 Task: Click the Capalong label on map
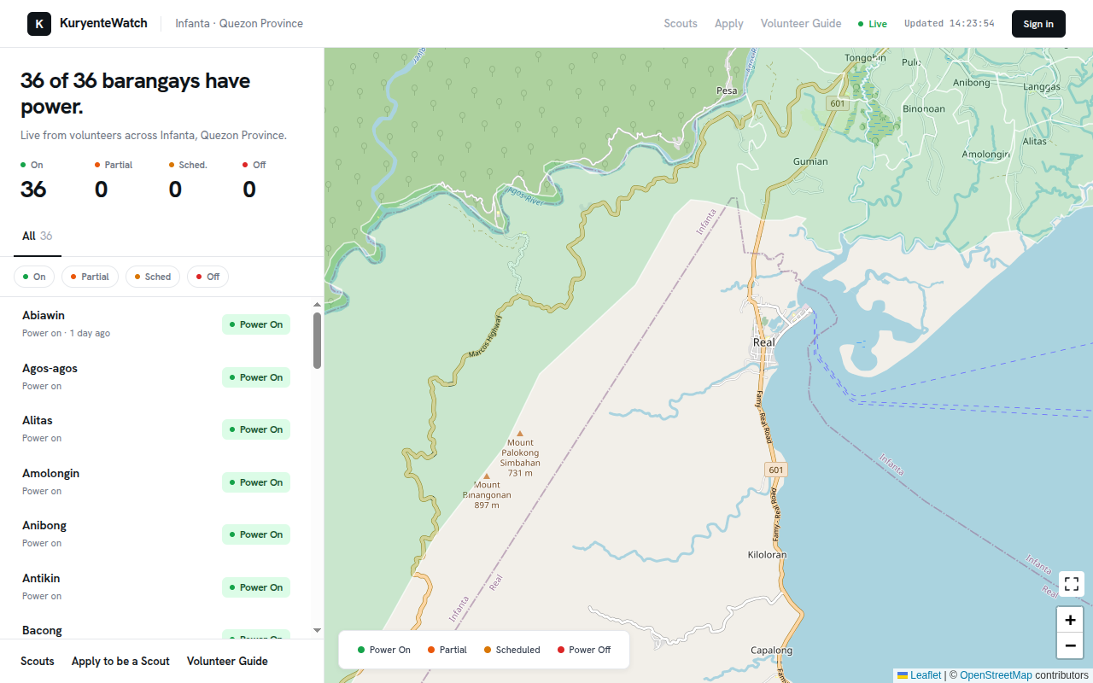pyautogui.click(x=771, y=651)
